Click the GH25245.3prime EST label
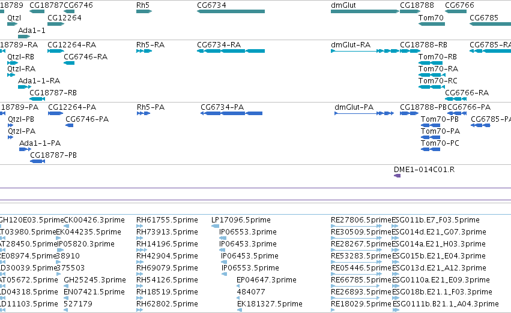The image size is (511, 313). tap(95, 280)
